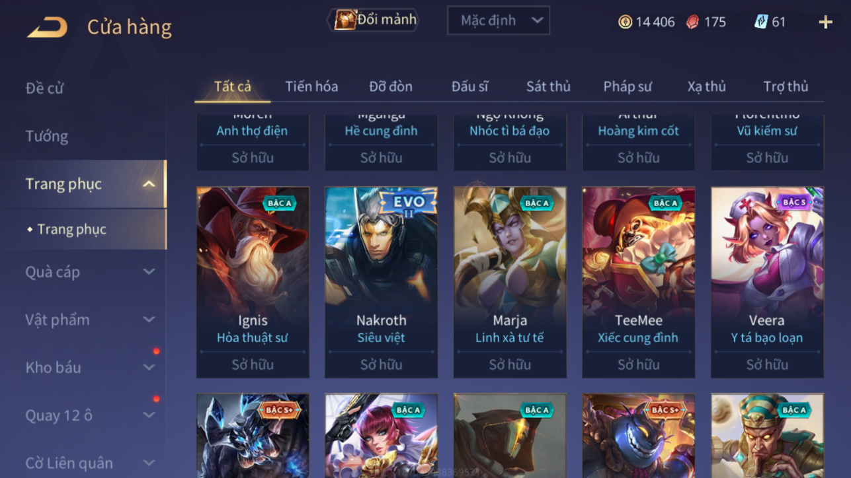Screen dimensions: 851x478
Task: Select the Pháp sư filter tab
Action: (x=628, y=86)
